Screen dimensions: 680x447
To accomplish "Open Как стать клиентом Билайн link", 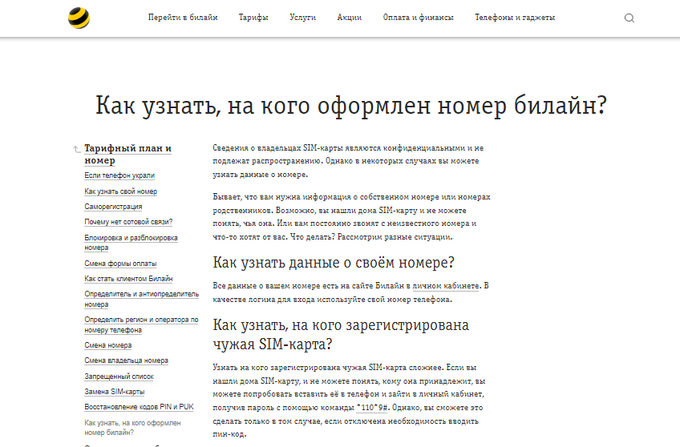I will (x=128, y=279).
